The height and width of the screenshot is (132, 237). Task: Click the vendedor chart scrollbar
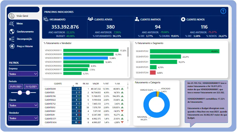click(128, 52)
